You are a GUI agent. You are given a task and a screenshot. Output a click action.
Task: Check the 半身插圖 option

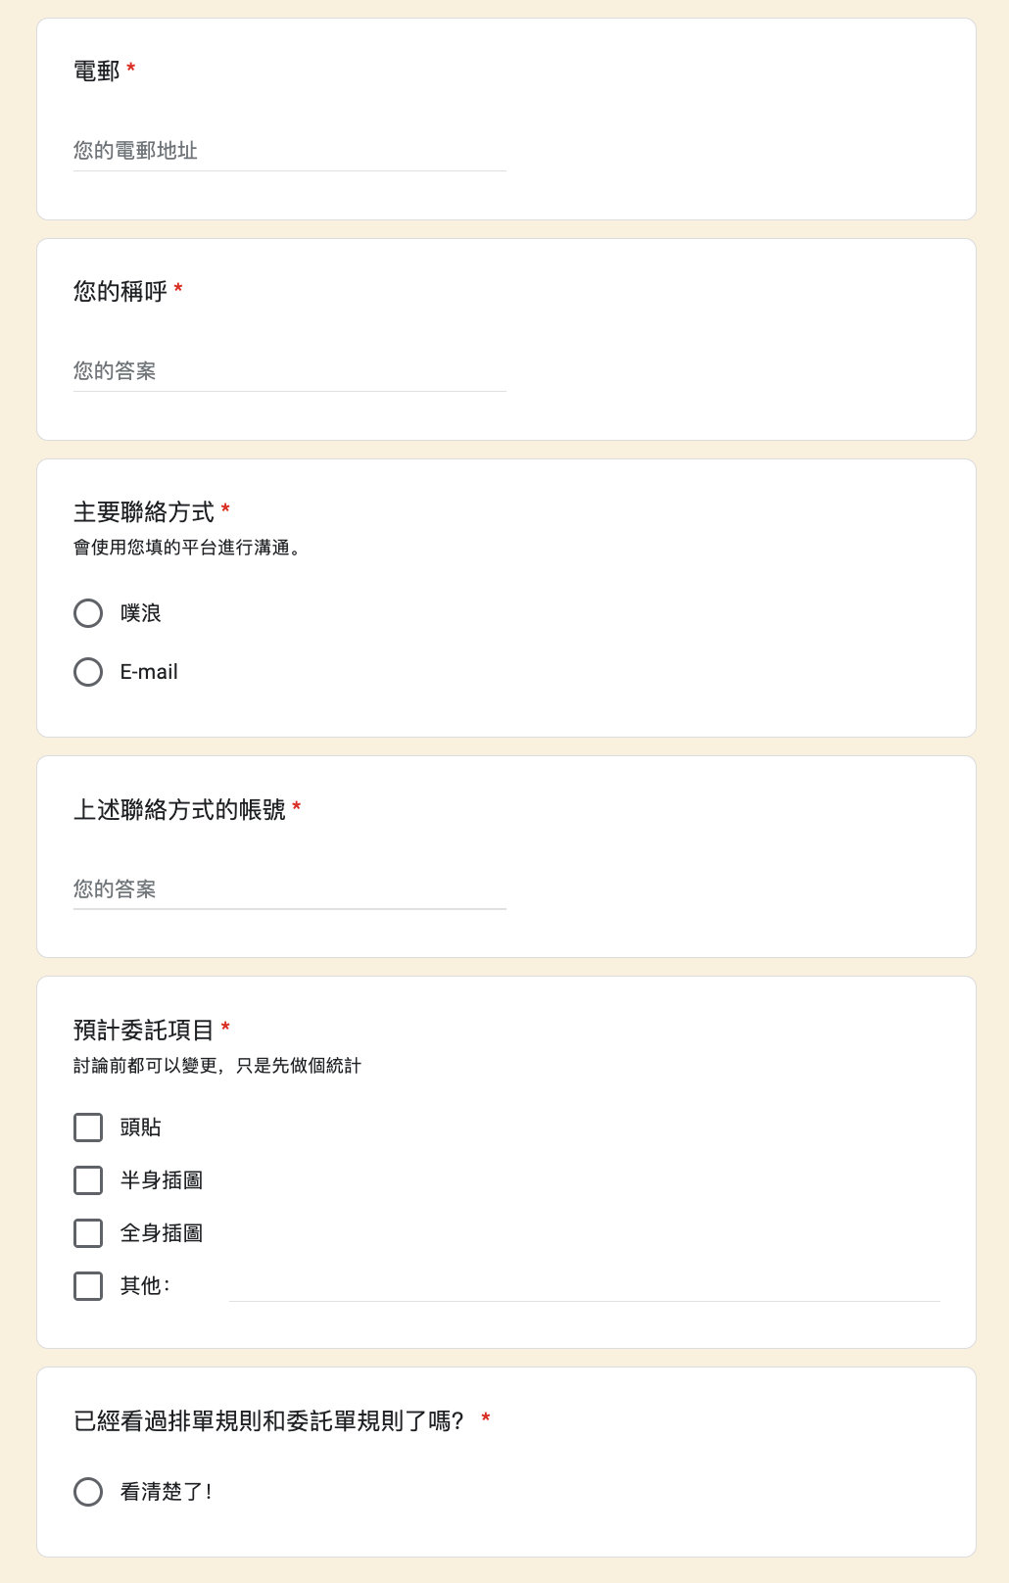88,1180
